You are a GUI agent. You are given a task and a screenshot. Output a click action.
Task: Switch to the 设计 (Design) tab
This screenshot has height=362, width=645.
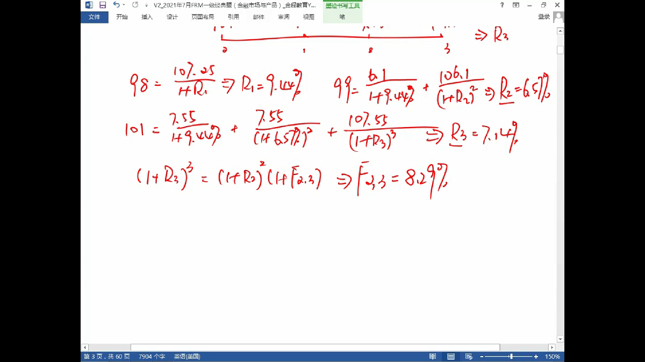coord(172,17)
